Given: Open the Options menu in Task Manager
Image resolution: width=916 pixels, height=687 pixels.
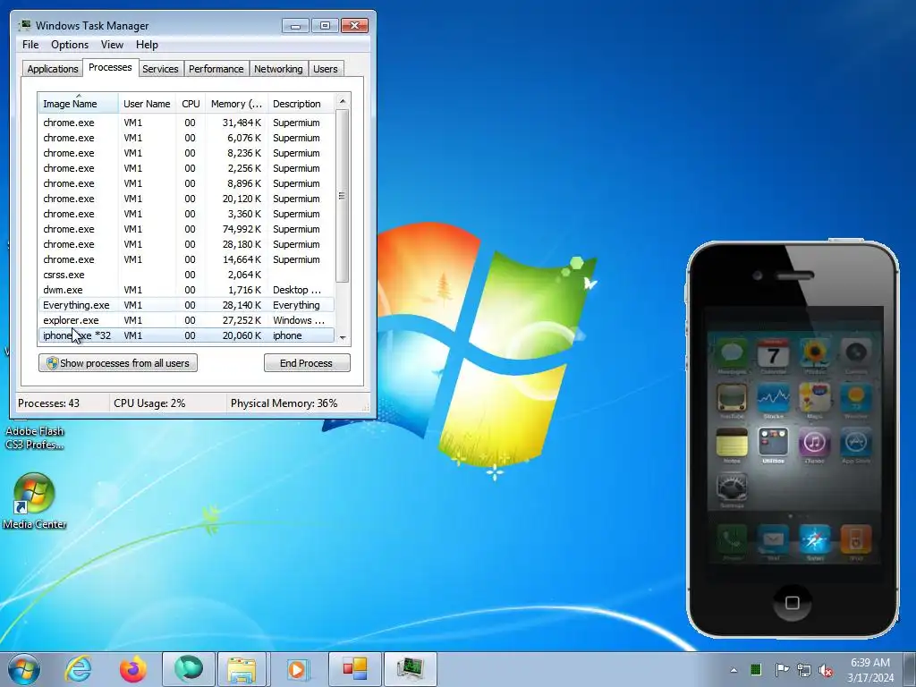Looking at the screenshot, I should pos(70,45).
